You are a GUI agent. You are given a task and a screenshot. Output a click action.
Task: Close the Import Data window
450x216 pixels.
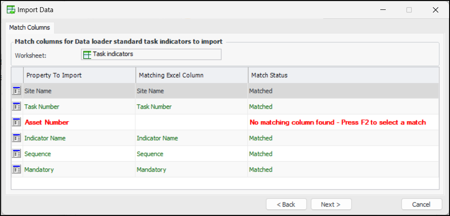point(435,9)
